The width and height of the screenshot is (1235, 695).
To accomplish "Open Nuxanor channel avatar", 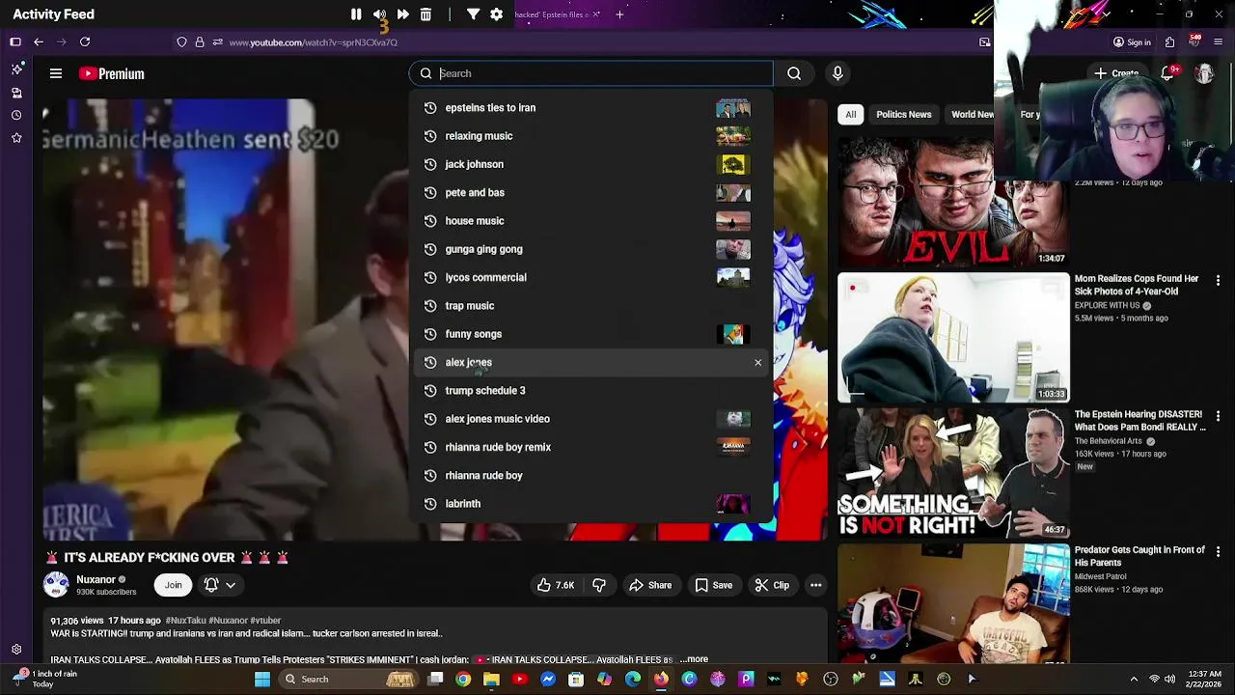I will tap(56, 585).
